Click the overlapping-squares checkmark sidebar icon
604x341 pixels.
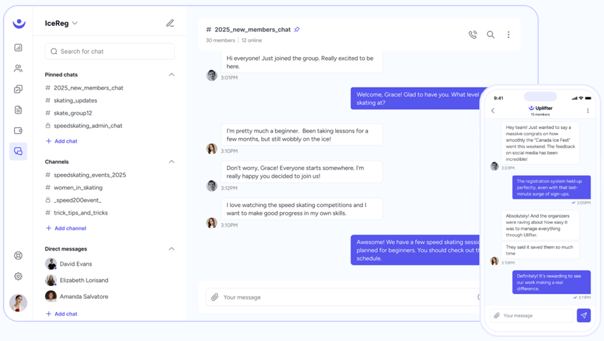click(x=18, y=89)
